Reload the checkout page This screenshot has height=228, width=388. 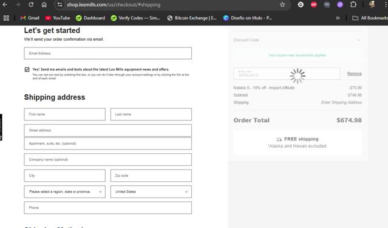tap(31, 4)
